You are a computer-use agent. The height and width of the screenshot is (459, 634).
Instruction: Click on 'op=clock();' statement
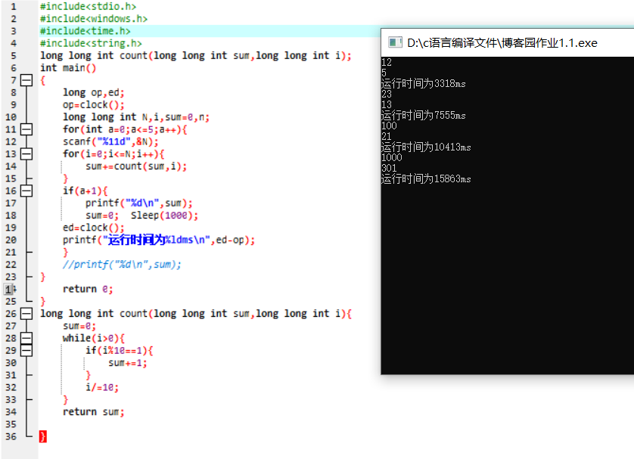[93, 104]
